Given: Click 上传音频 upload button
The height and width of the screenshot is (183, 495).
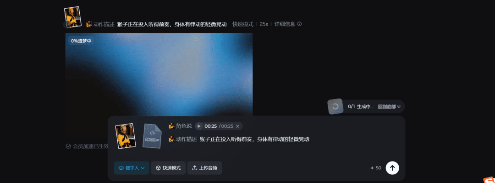Looking at the screenshot, I should [205, 168].
